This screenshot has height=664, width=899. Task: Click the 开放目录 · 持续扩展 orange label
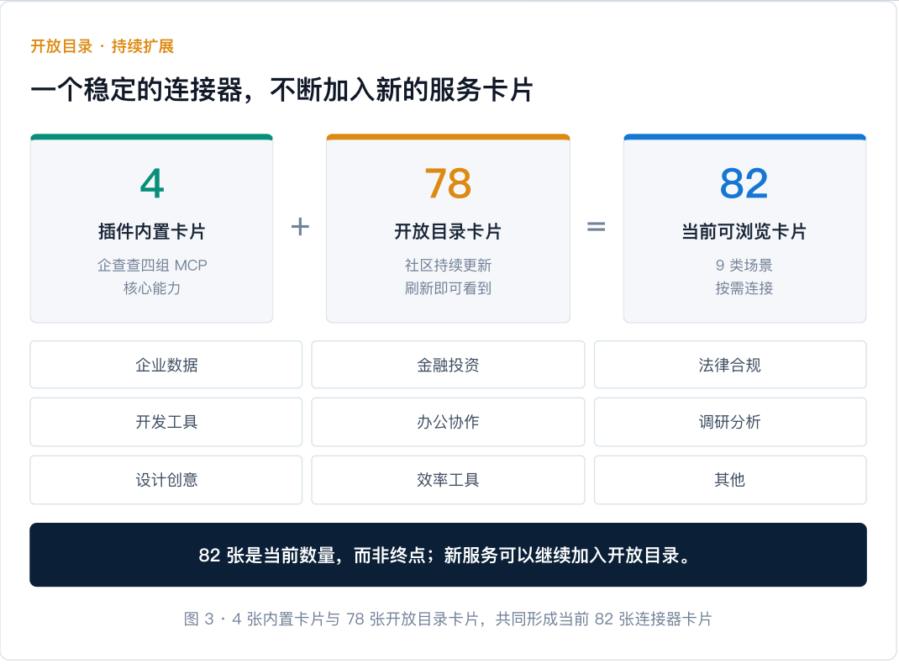[102, 46]
